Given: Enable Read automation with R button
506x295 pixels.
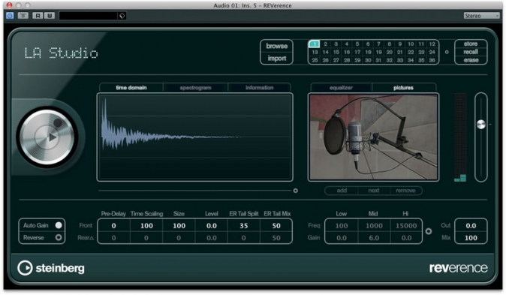Looking at the screenshot, I should pyautogui.click(x=38, y=16).
